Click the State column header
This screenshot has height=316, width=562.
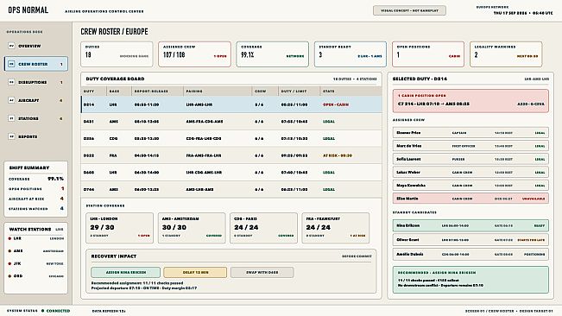point(350,92)
